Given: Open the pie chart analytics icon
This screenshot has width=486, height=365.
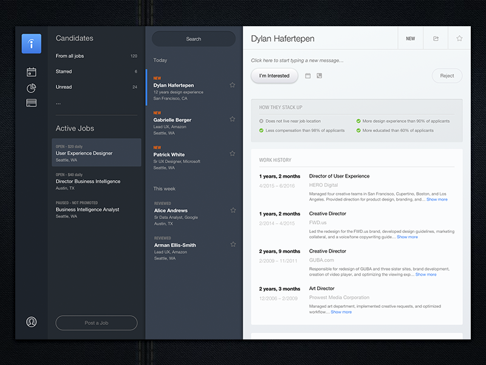Looking at the screenshot, I should [32, 88].
